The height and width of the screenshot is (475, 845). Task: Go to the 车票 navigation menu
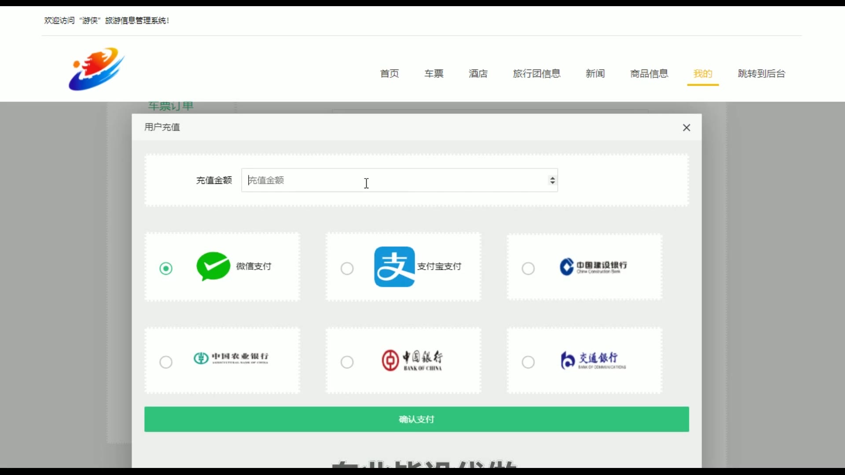[x=434, y=73]
